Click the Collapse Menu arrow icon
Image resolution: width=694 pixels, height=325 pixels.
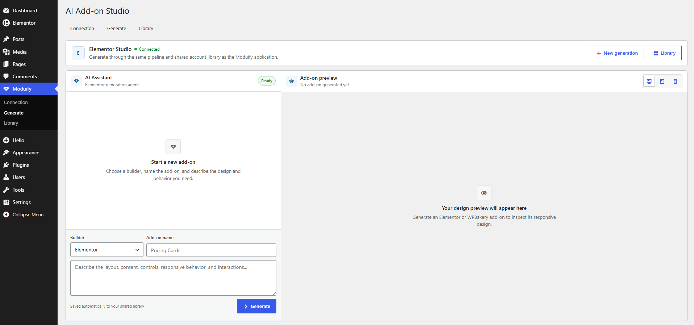tap(6, 214)
